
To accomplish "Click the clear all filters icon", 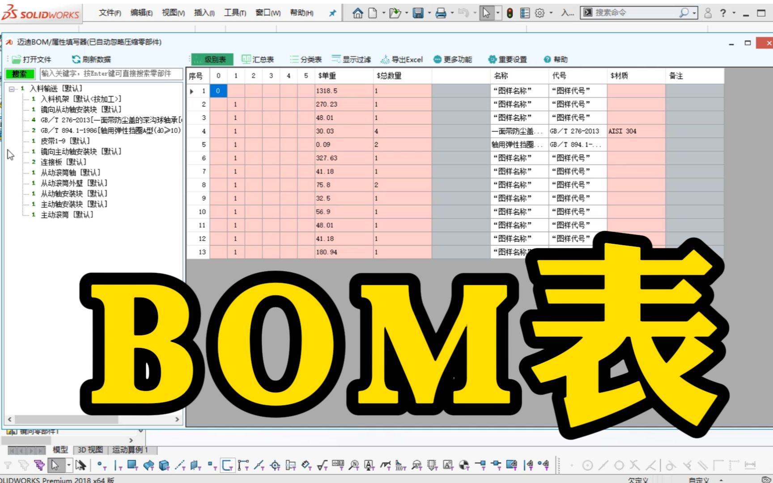I will click(x=24, y=465).
